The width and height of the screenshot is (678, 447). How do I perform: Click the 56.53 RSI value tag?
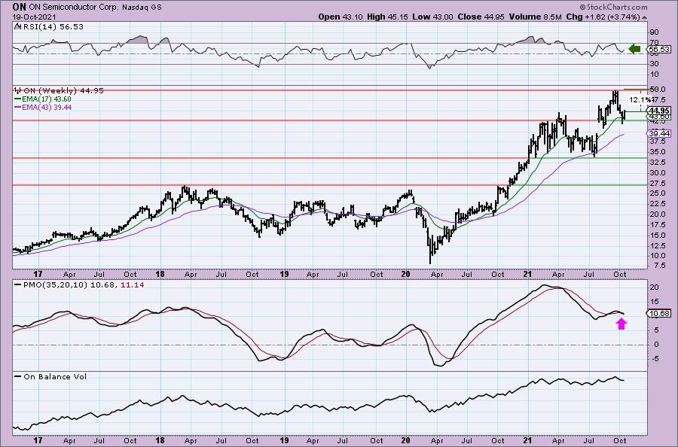tap(659, 50)
